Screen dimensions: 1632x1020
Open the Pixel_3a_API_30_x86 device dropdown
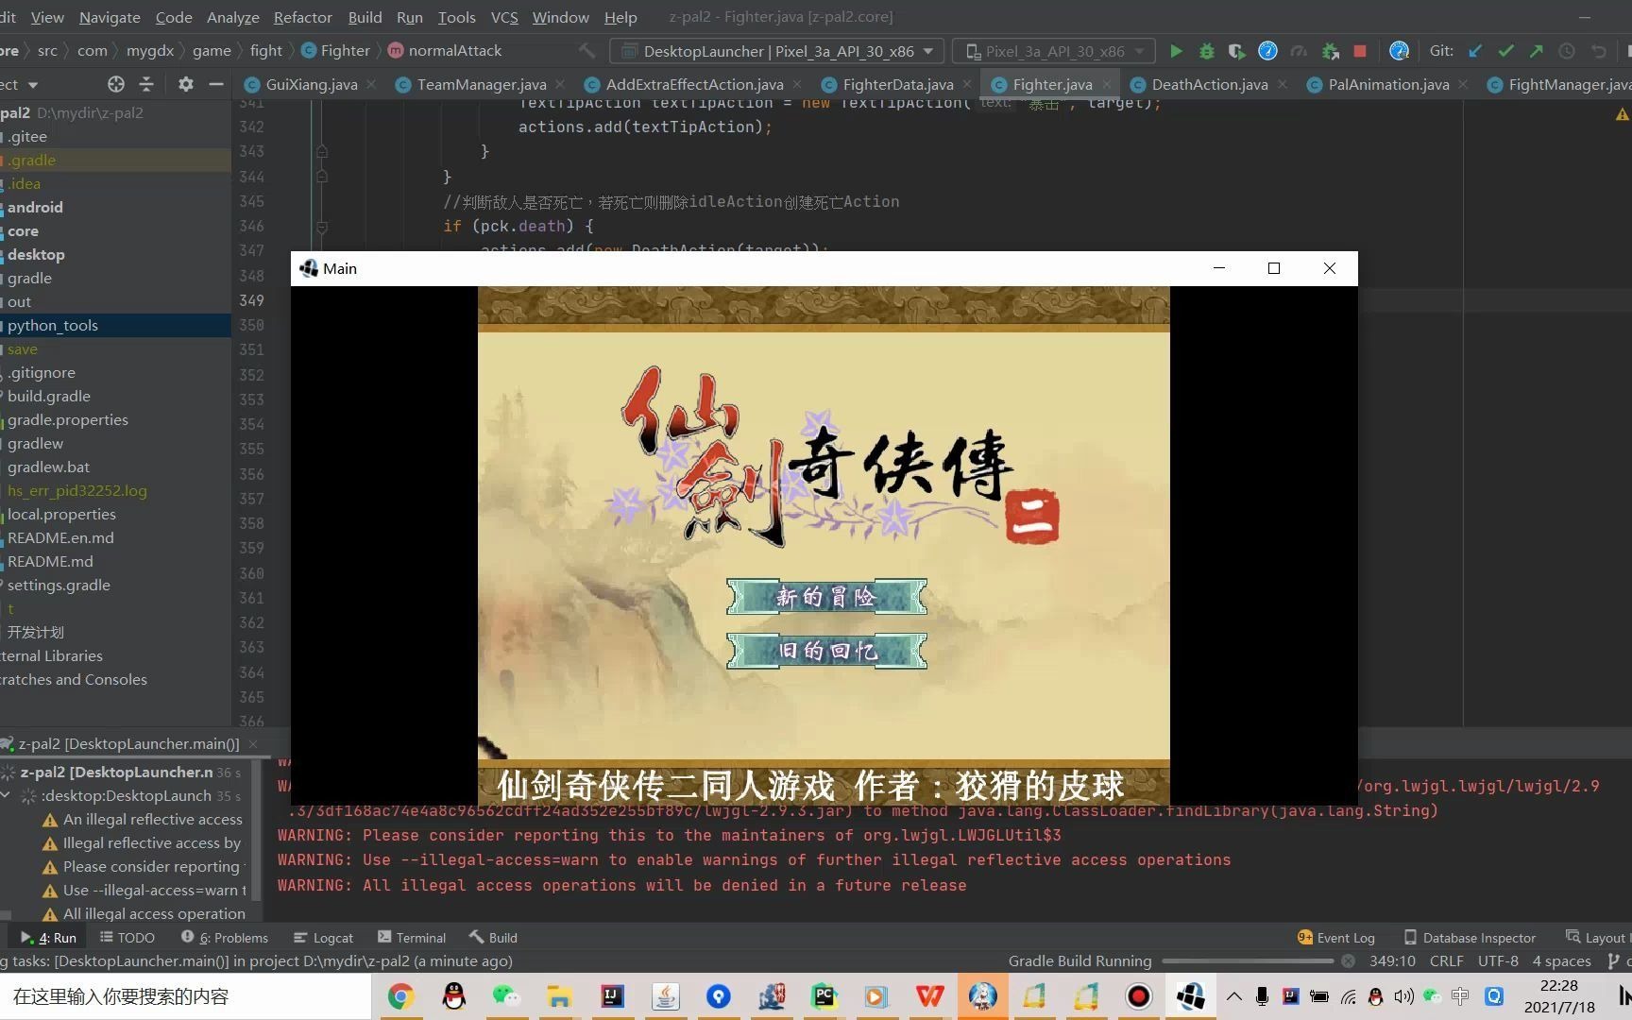1055,51
